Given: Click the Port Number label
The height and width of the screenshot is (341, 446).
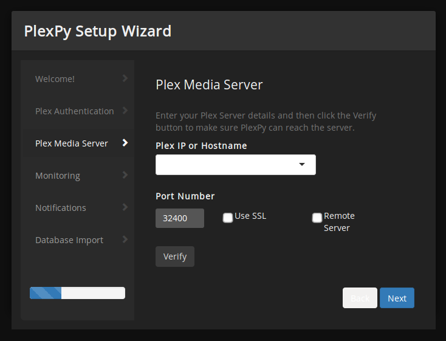Looking at the screenshot, I should [x=185, y=196].
